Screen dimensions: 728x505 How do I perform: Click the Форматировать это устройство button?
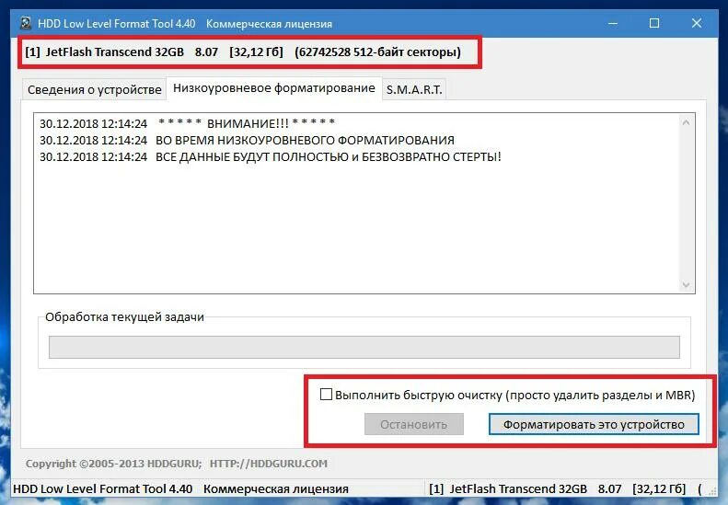(594, 424)
